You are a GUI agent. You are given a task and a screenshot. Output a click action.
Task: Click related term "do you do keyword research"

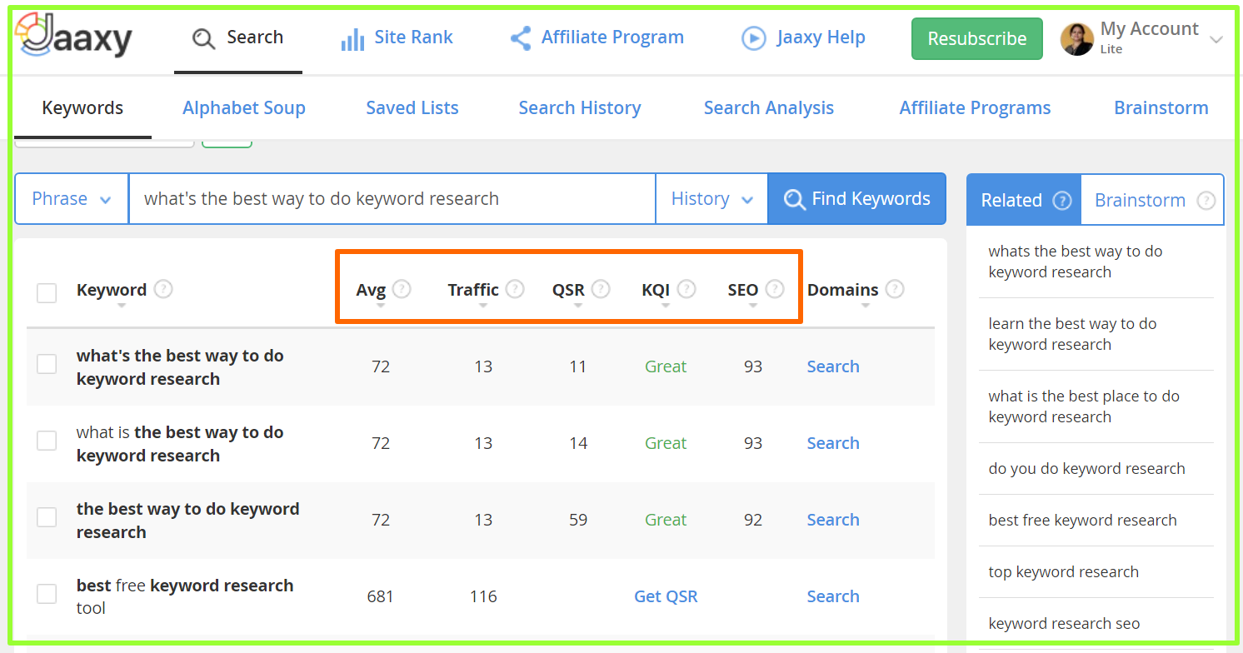click(x=1086, y=468)
